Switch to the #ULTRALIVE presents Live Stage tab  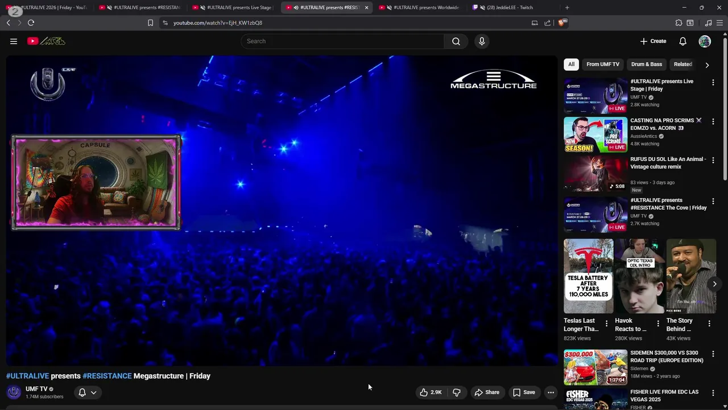pyautogui.click(x=233, y=7)
